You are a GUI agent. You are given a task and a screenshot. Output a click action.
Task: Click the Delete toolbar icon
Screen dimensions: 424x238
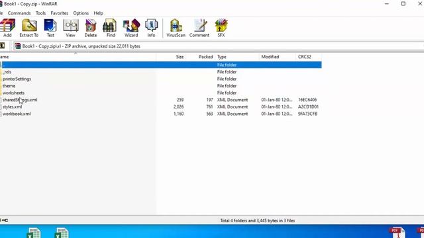tap(91, 28)
